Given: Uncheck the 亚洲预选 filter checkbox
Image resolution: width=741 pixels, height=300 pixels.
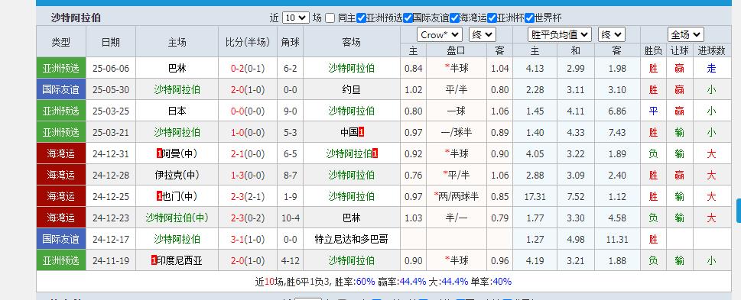Looking at the screenshot, I should click(362, 18).
